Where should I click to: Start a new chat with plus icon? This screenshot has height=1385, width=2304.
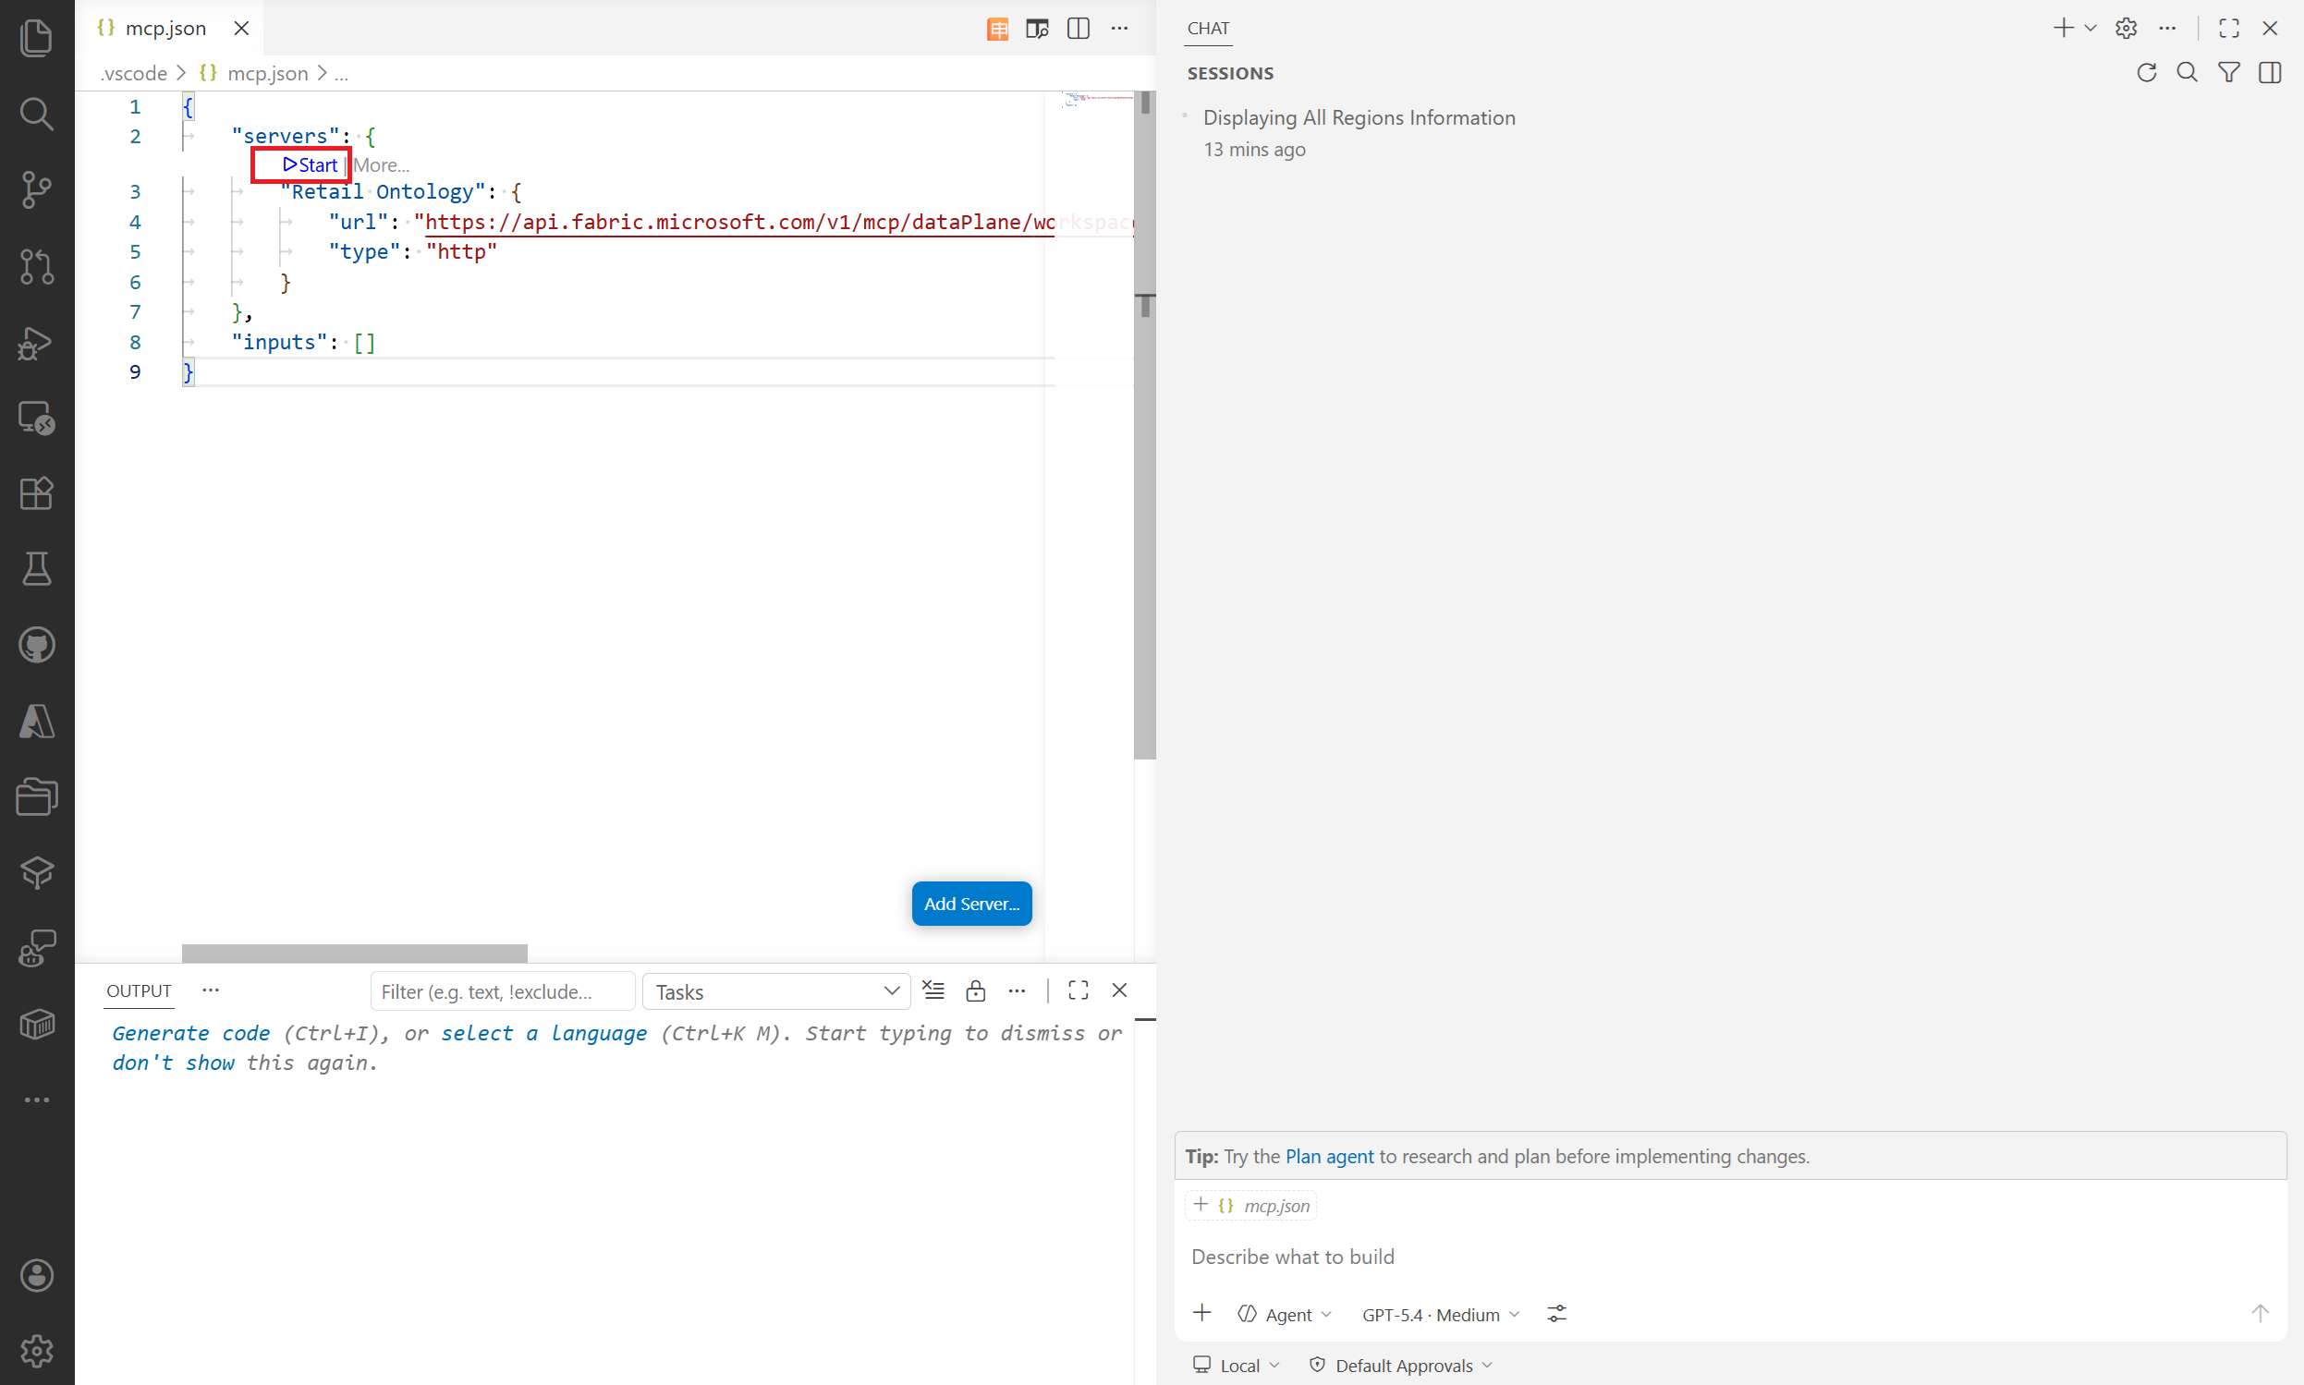coord(2063,29)
